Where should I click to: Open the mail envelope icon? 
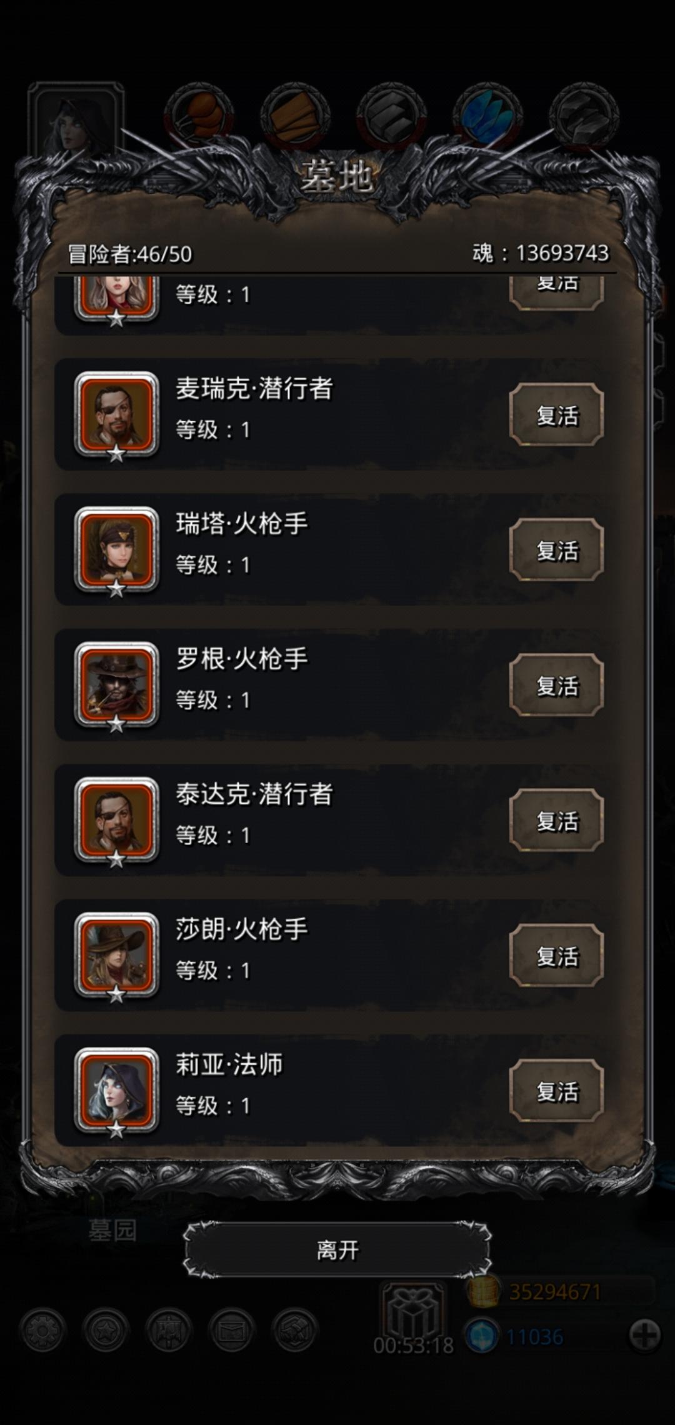click(x=232, y=1331)
